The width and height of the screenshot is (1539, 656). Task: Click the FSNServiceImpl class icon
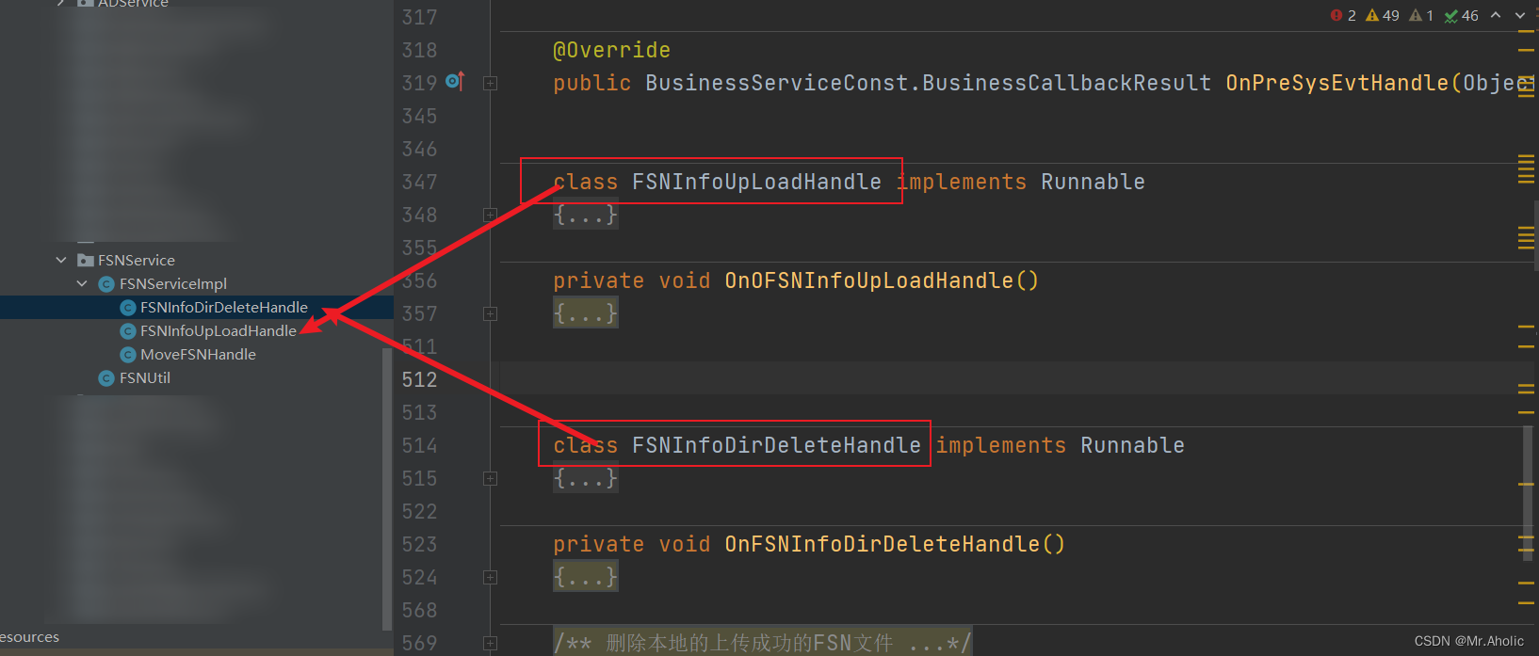[106, 283]
